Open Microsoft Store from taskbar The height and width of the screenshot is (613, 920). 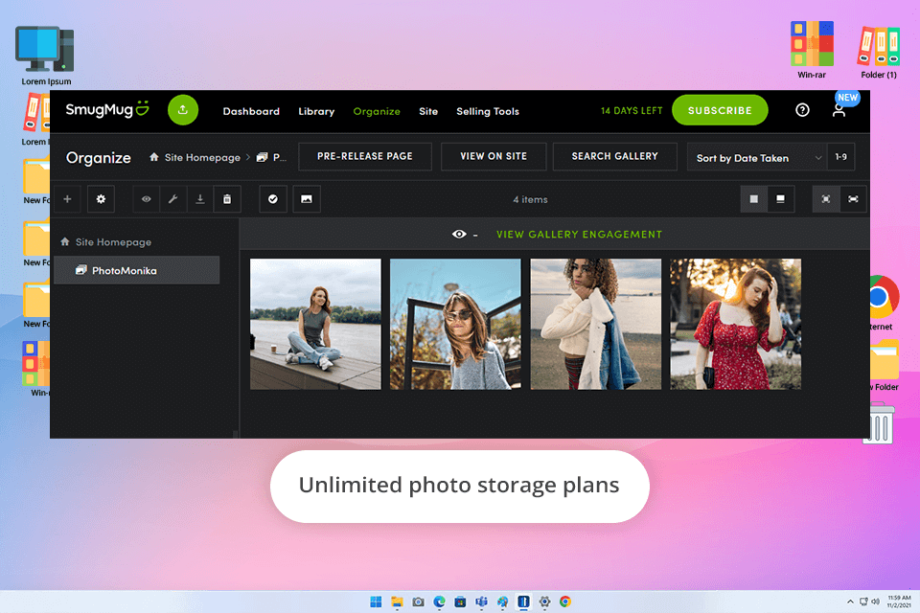[461, 602]
